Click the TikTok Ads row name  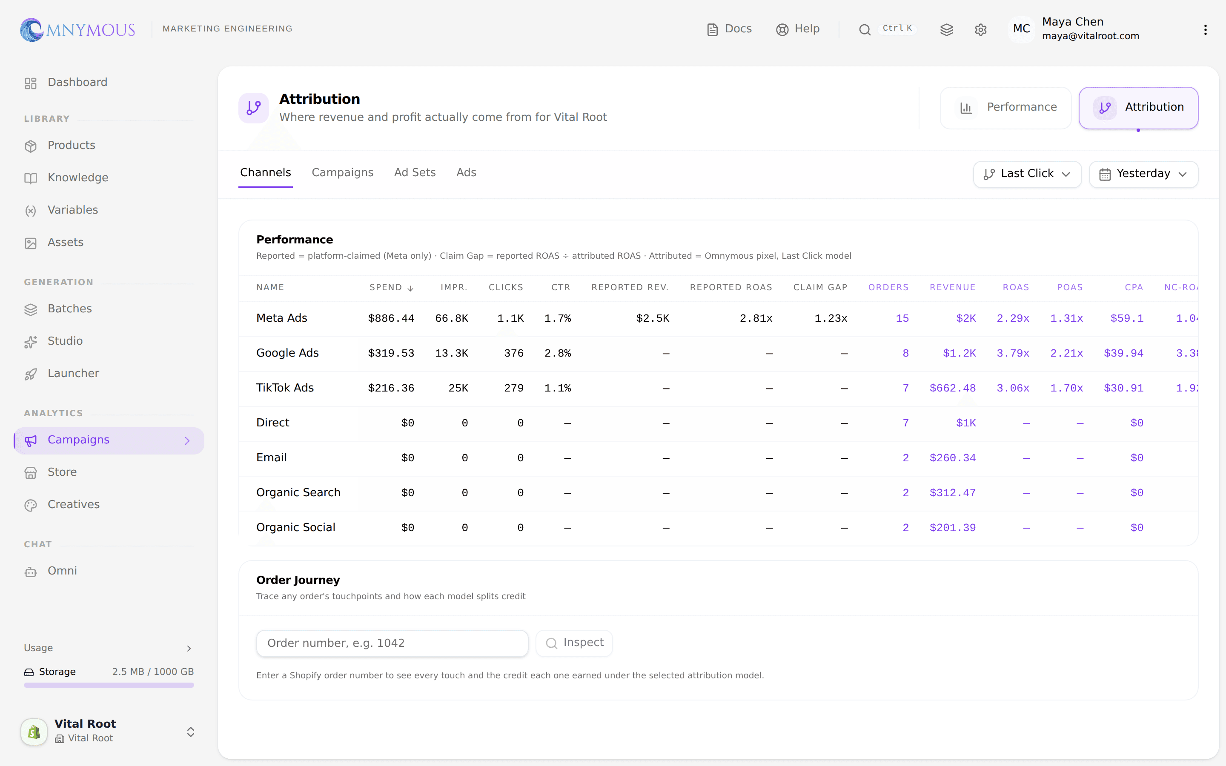click(285, 388)
